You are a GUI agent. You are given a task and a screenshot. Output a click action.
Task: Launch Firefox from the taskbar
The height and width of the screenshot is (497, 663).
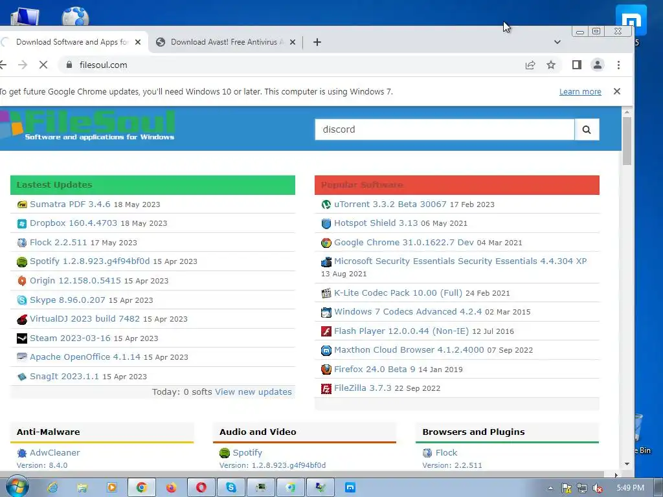pyautogui.click(x=171, y=488)
